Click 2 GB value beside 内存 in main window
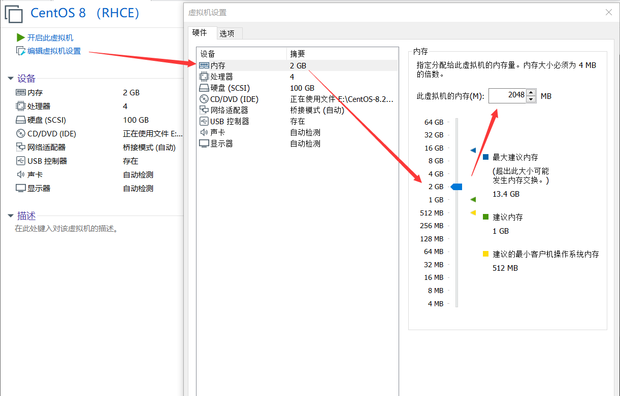 point(131,93)
